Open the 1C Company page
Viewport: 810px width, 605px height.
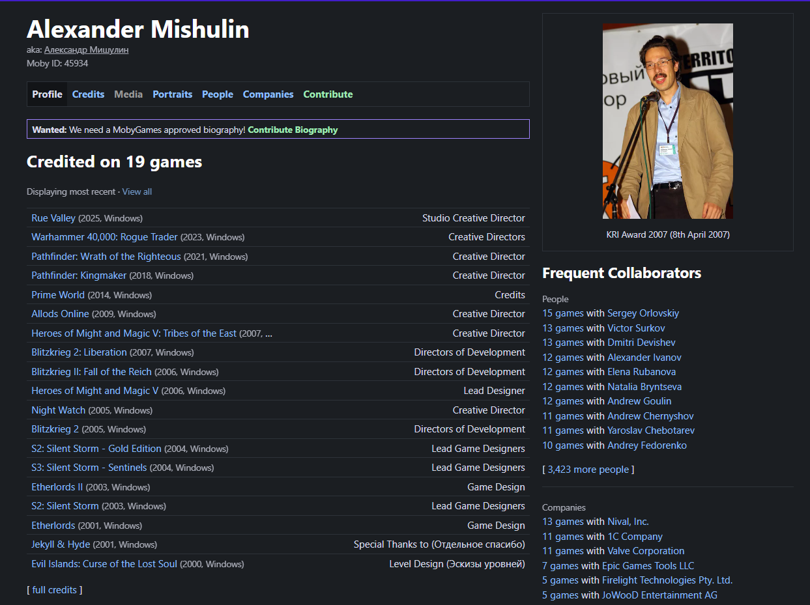point(635,537)
